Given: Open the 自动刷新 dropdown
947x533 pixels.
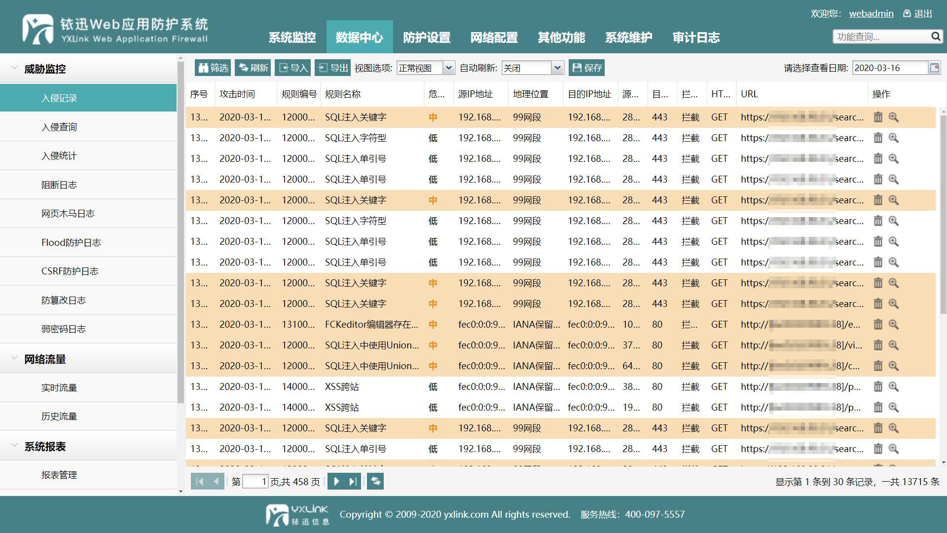Looking at the screenshot, I should (557, 68).
